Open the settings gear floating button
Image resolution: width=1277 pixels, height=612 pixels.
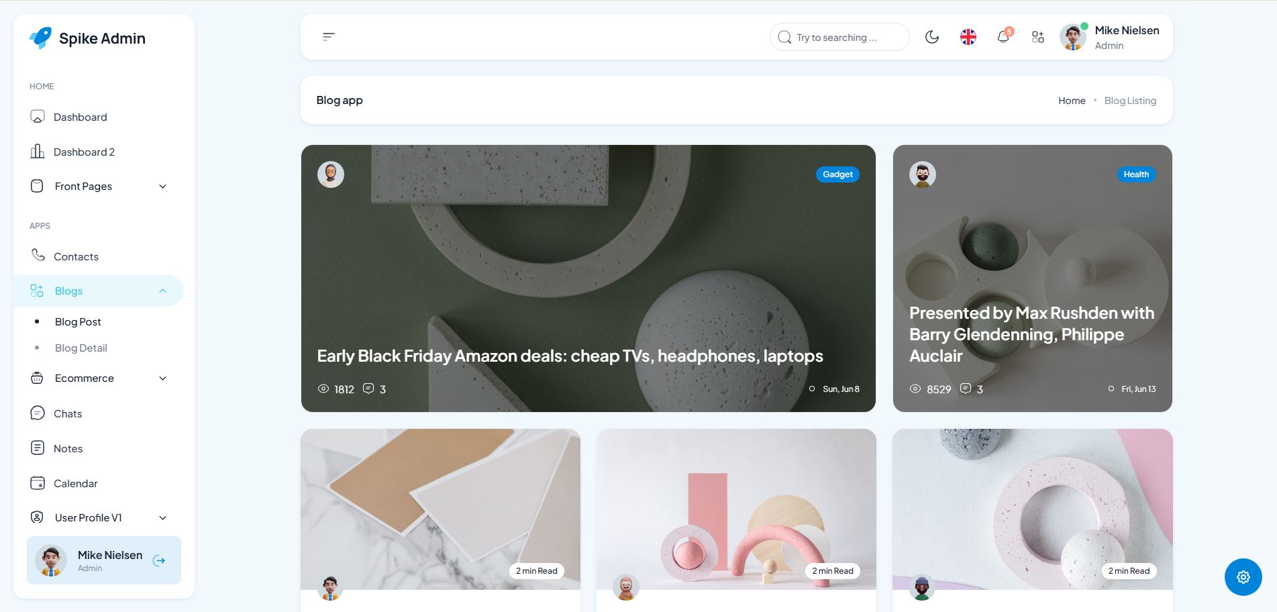click(x=1243, y=577)
